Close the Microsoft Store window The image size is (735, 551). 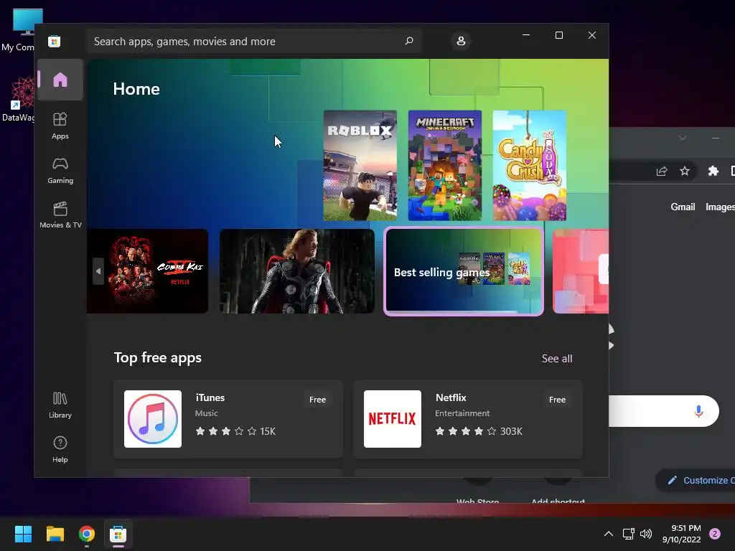click(x=592, y=35)
